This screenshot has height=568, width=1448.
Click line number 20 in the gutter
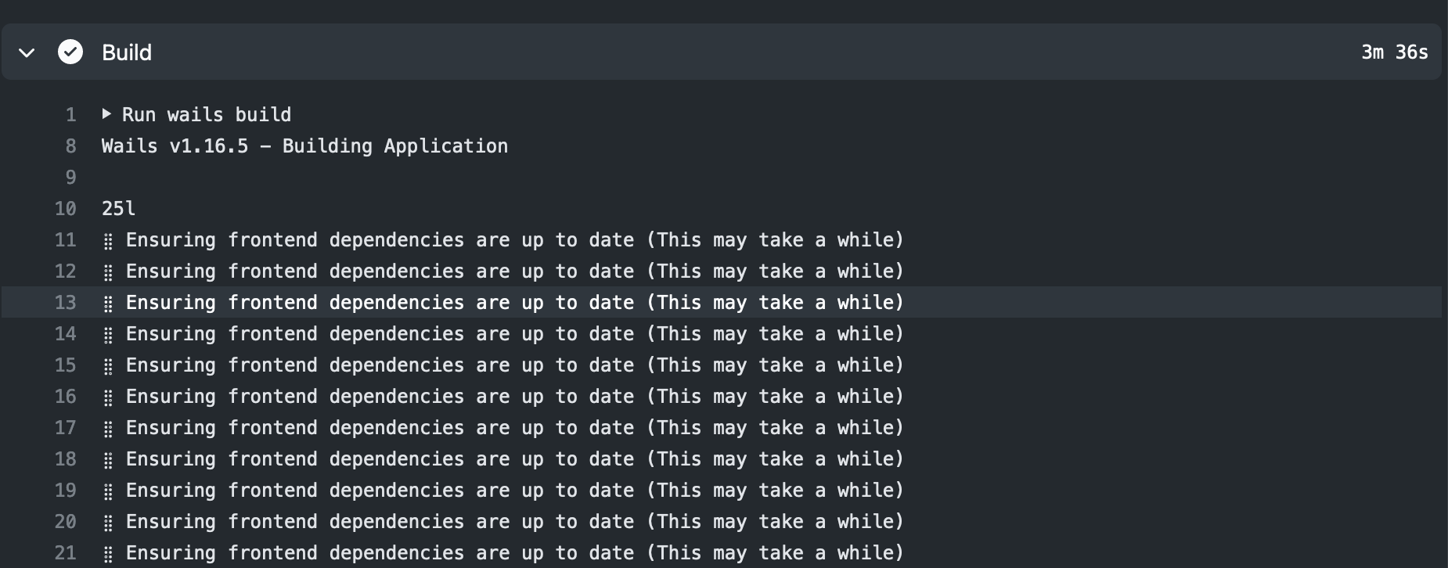point(66,521)
